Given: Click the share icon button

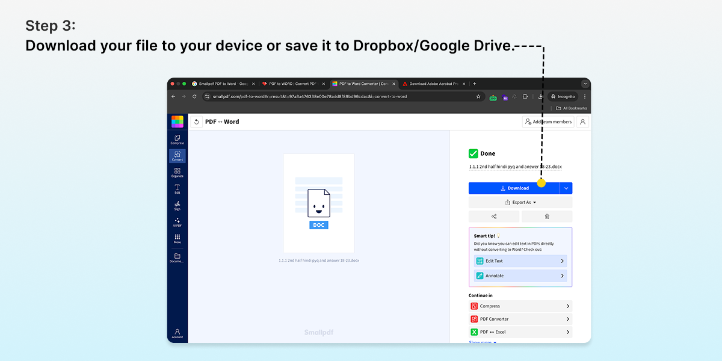Looking at the screenshot, I should [x=494, y=217].
